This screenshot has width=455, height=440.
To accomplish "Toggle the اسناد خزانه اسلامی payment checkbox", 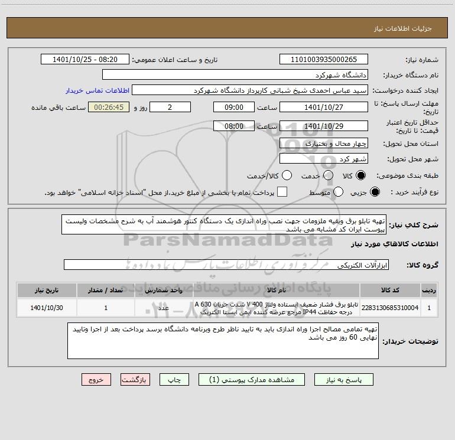I will (282, 192).
